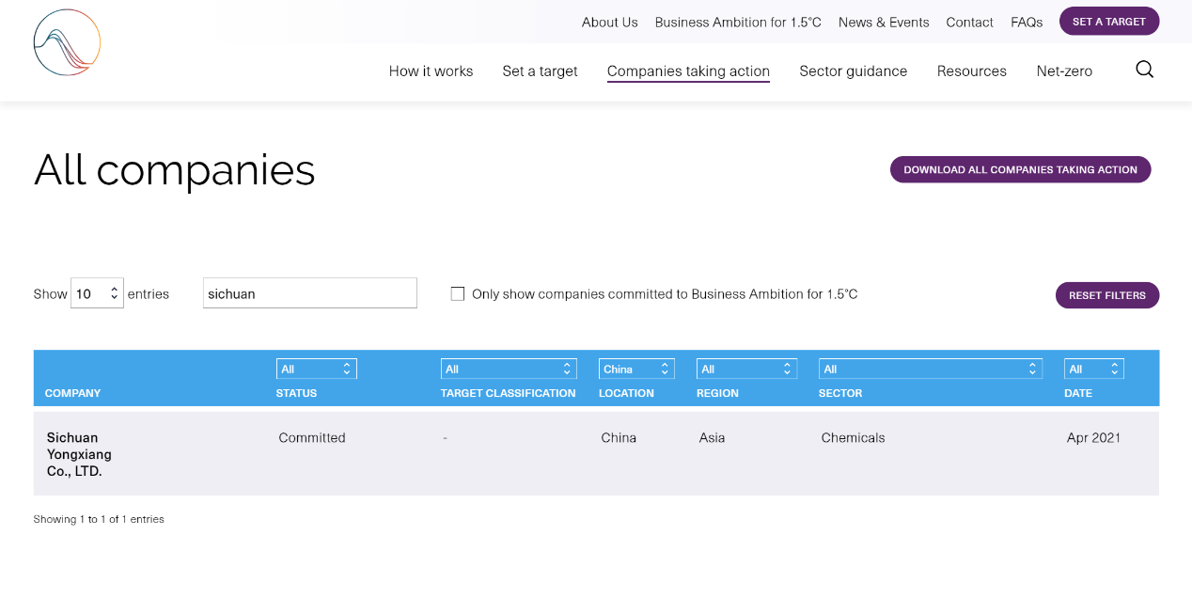The width and height of the screenshot is (1192, 614).
Task: Click the search field containing sichuan
Action: 309,293
